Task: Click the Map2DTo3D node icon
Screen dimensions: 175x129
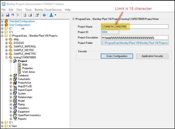Action: pos(15,86)
